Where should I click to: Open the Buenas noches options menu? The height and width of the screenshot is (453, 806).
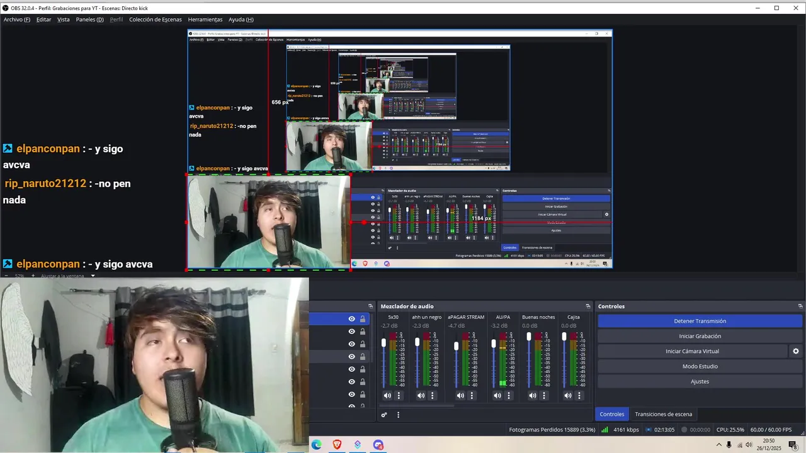point(544,396)
